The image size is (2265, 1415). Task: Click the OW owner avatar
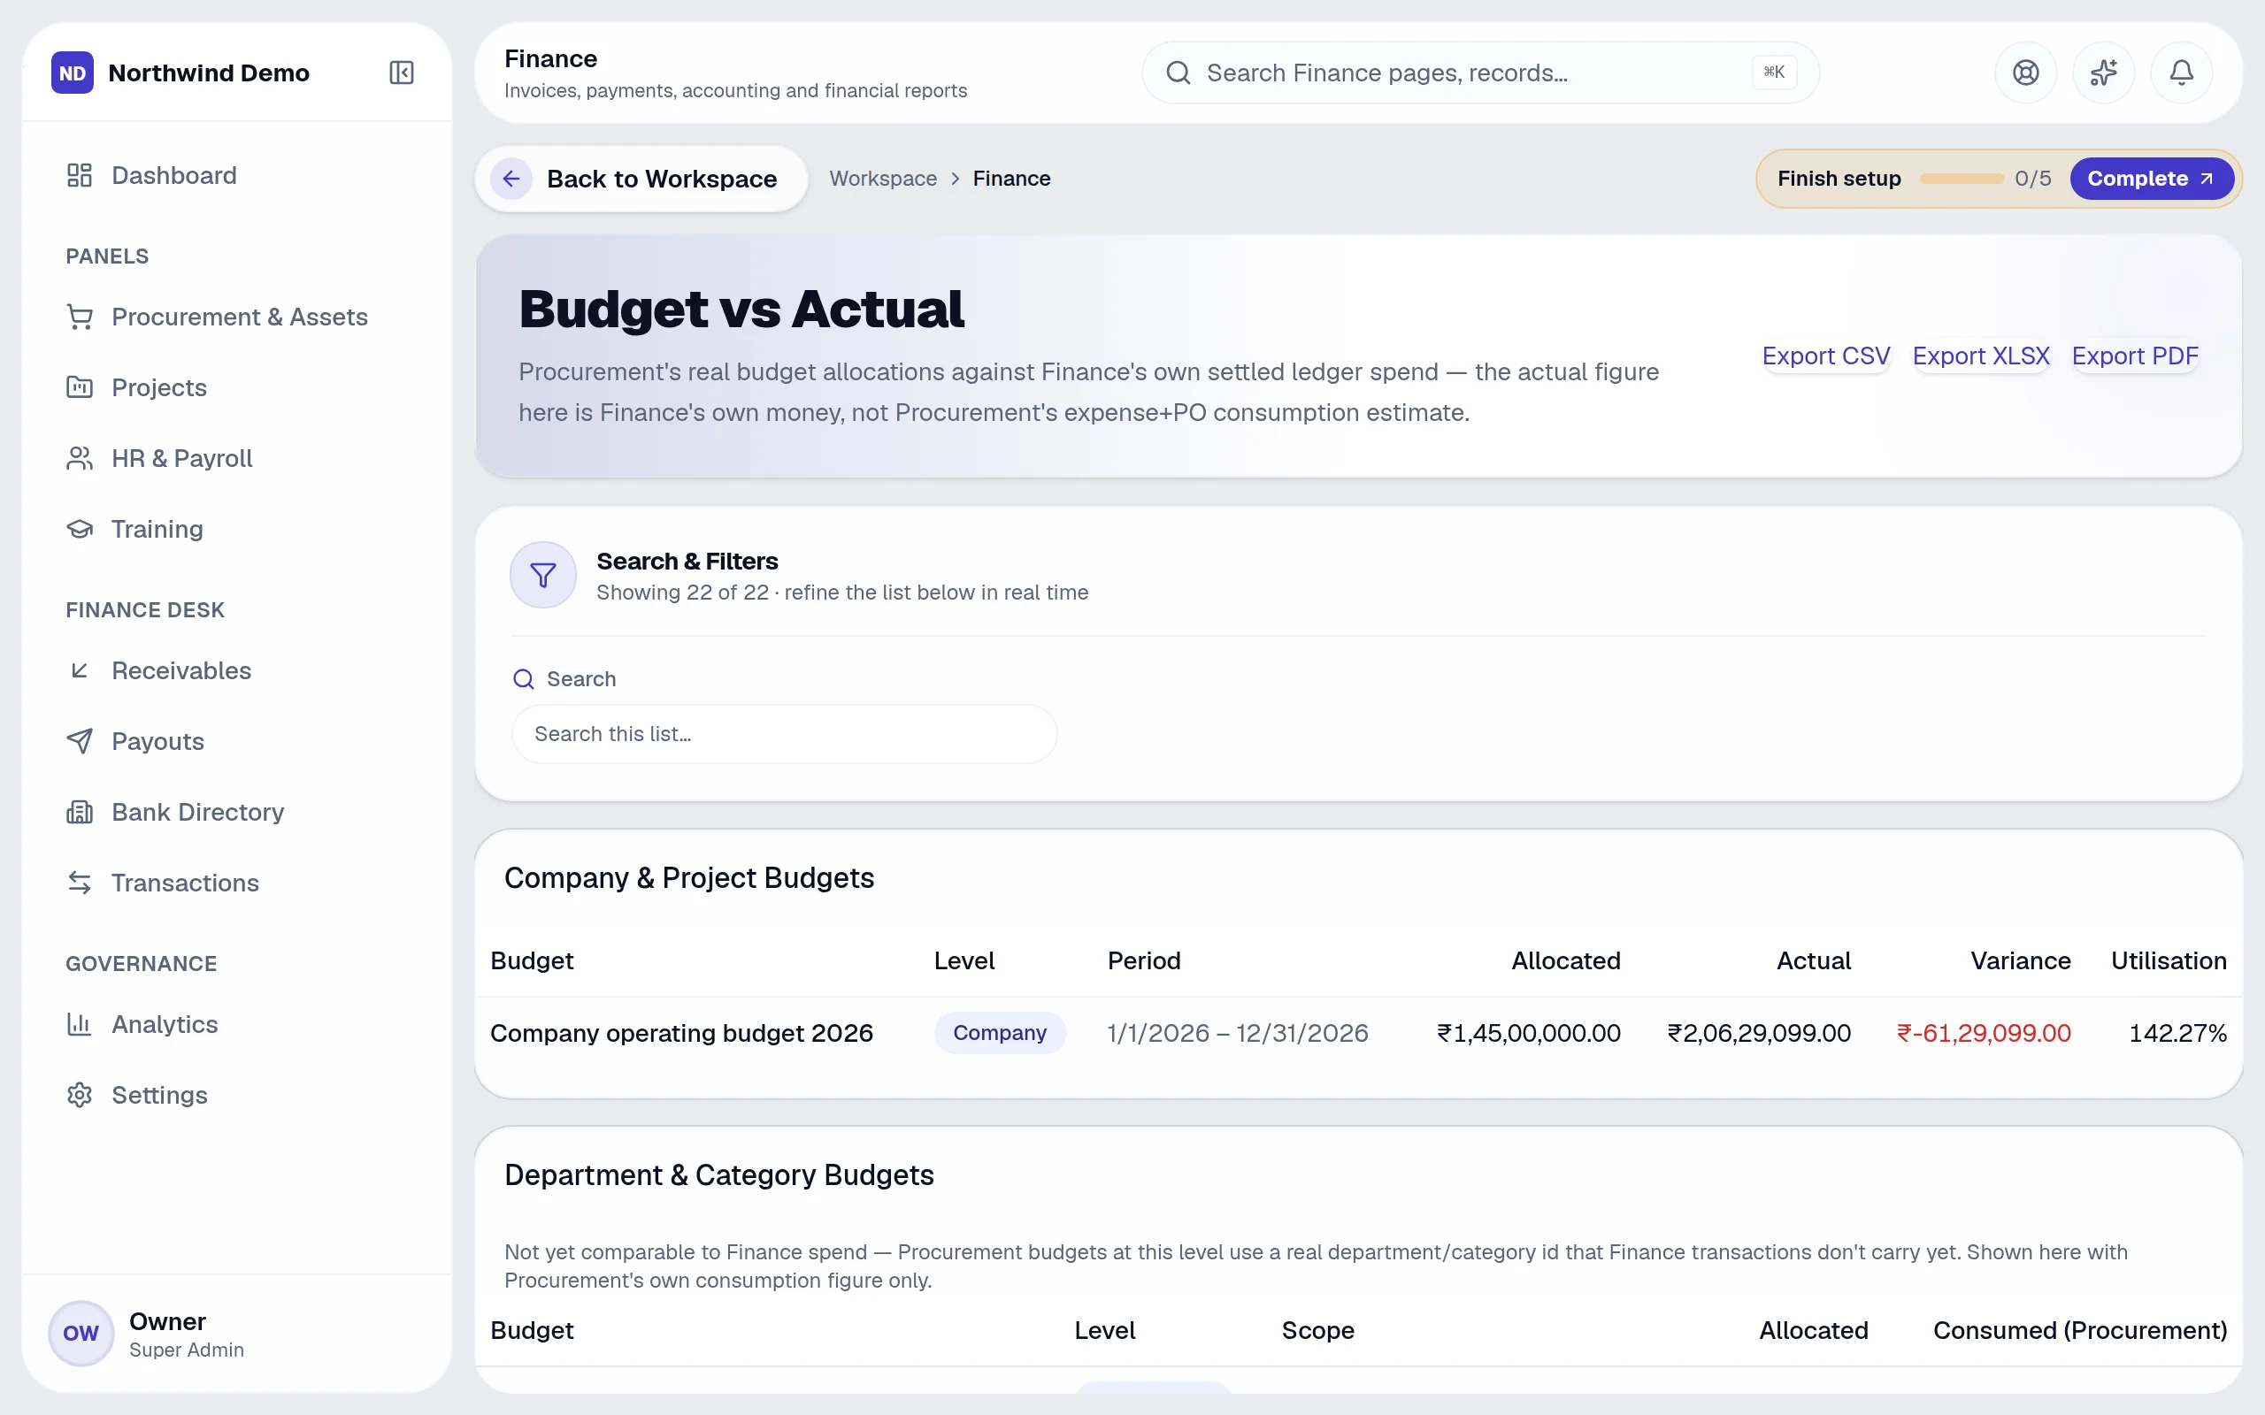tap(81, 1333)
